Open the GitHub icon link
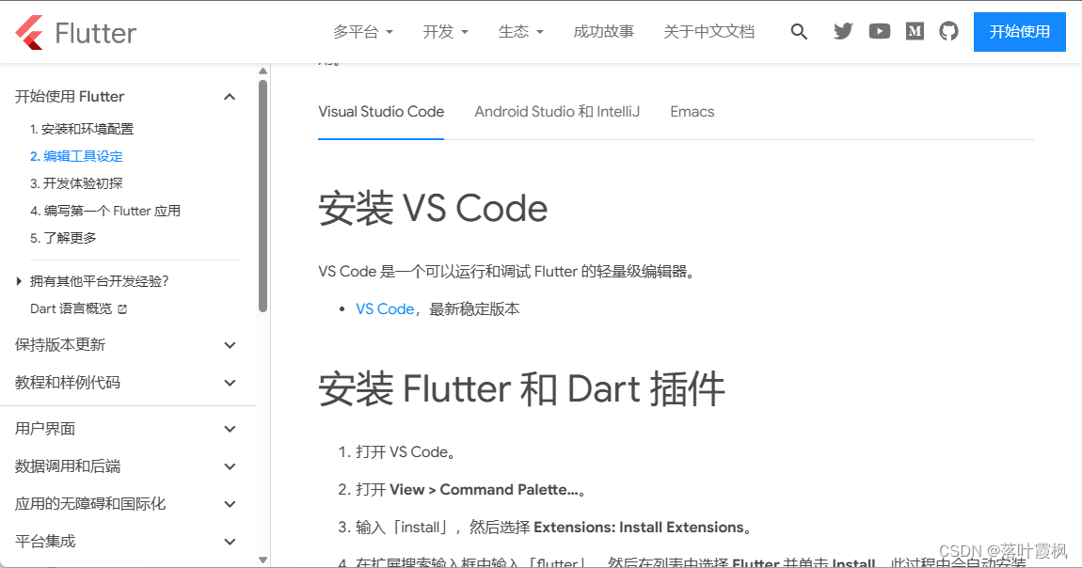 click(x=948, y=31)
